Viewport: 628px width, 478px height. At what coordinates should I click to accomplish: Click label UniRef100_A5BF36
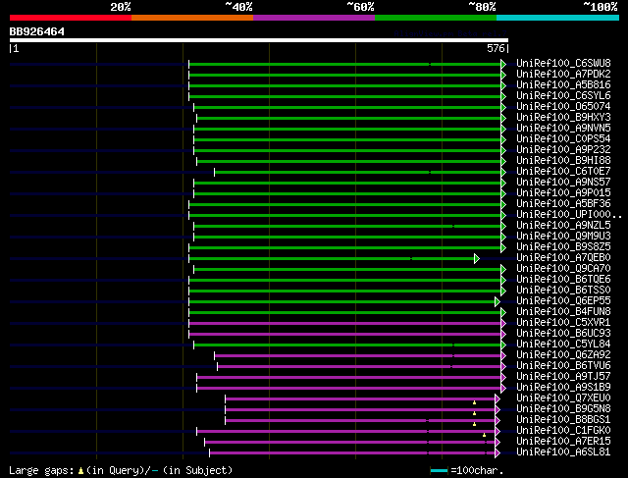pyautogui.click(x=563, y=203)
